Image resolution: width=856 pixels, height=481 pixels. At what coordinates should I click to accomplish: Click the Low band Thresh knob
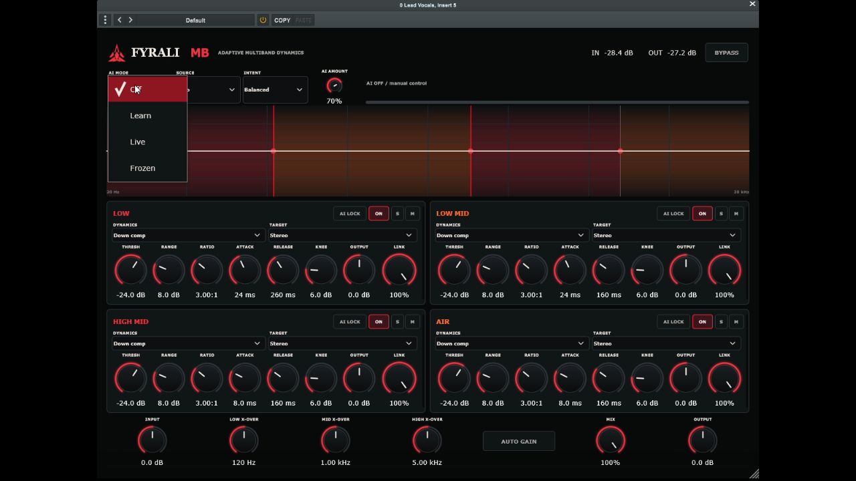click(130, 271)
